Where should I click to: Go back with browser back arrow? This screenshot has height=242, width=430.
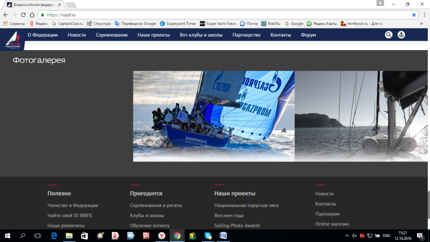click(6, 15)
